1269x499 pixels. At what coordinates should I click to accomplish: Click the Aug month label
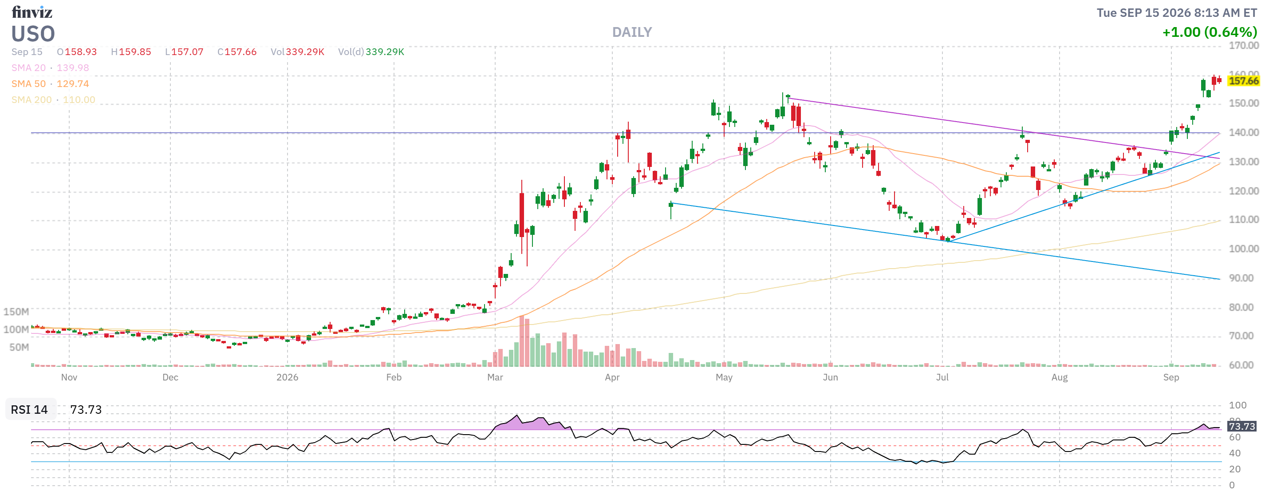click(x=1060, y=377)
